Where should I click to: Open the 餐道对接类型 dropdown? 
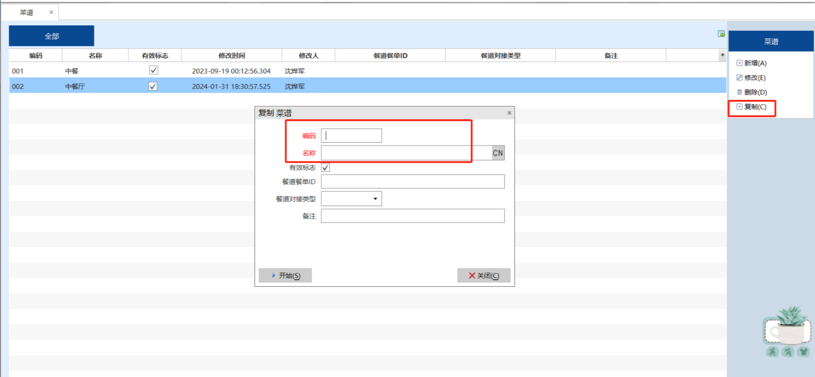(375, 199)
